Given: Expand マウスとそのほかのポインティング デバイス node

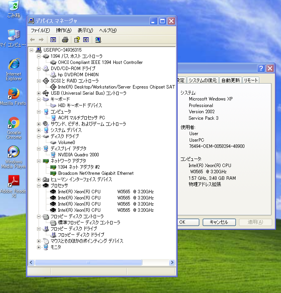Looking at the screenshot, I should point(39,241).
